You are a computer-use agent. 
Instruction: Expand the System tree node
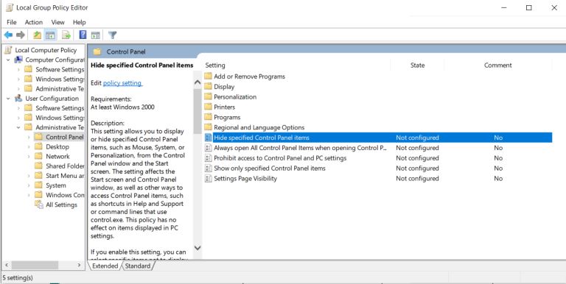tap(29, 185)
